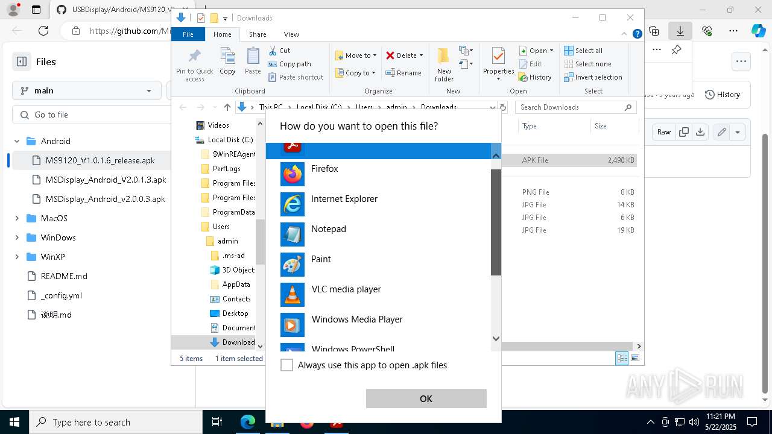The width and height of the screenshot is (772, 434).
Task: Click the taskbar search box
Action: coord(116,422)
